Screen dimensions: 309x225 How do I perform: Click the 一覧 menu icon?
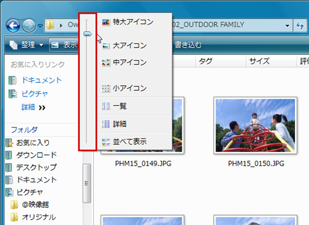[x=106, y=106]
